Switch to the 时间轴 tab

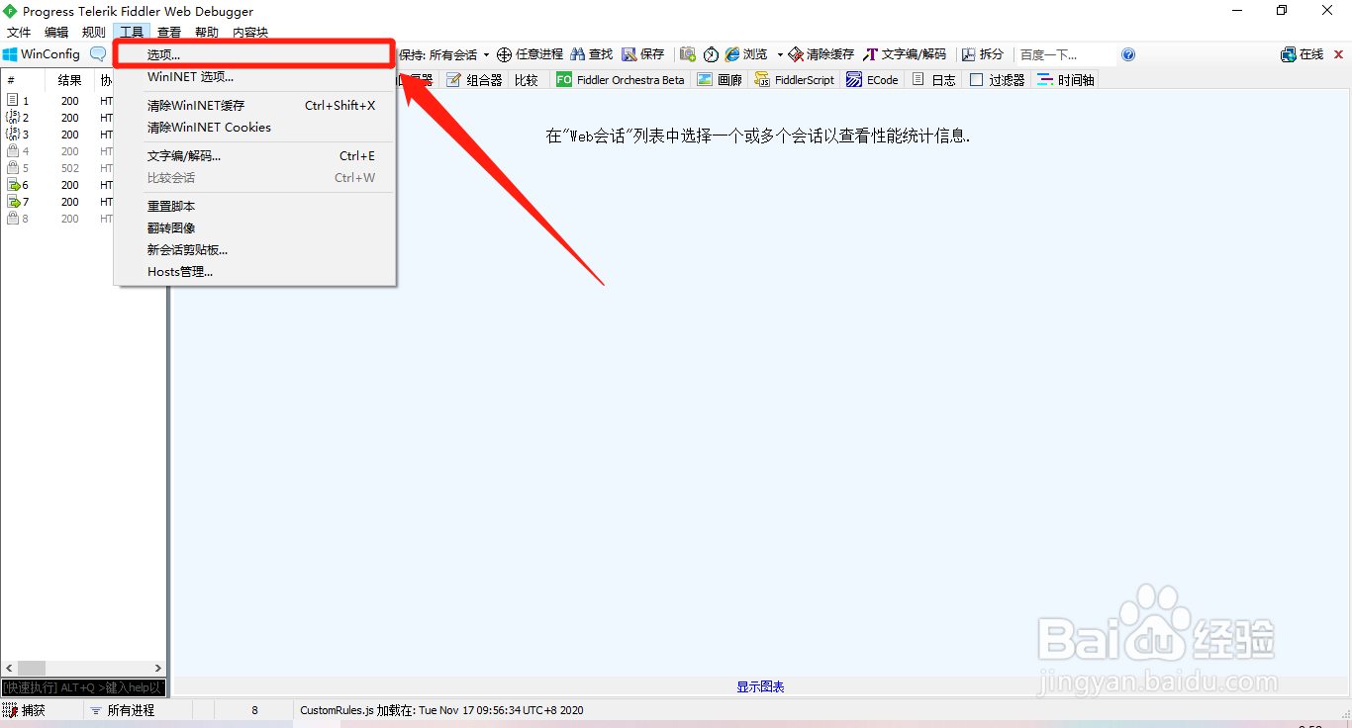[1066, 80]
